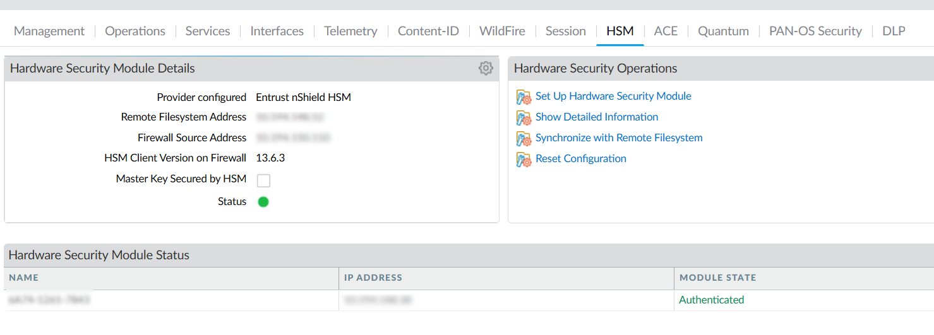This screenshot has height=335, width=934.
Task: Switch to the Quantum tab
Action: pyautogui.click(x=723, y=31)
